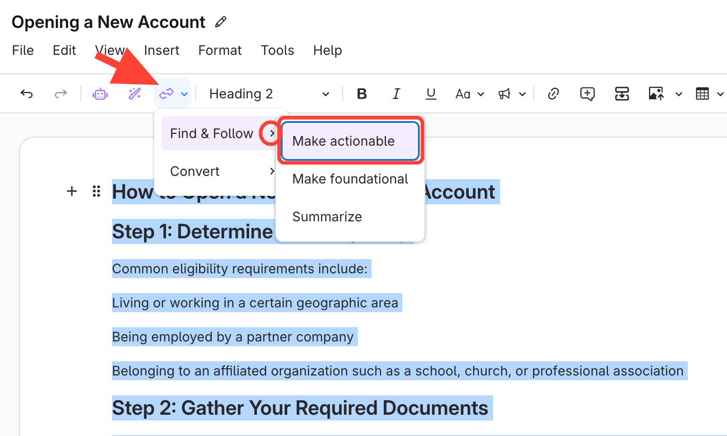This screenshot has width=727, height=436.
Task: Click the insert table icon
Action: pos(702,94)
